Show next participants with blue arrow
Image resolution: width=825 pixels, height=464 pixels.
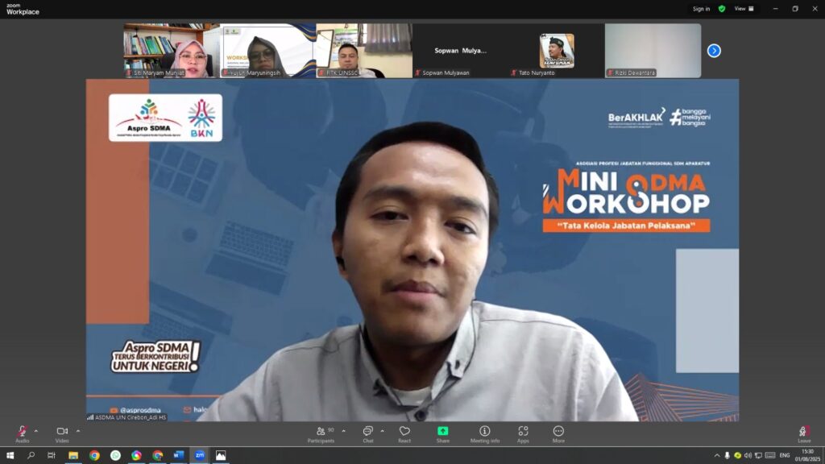(x=714, y=51)
